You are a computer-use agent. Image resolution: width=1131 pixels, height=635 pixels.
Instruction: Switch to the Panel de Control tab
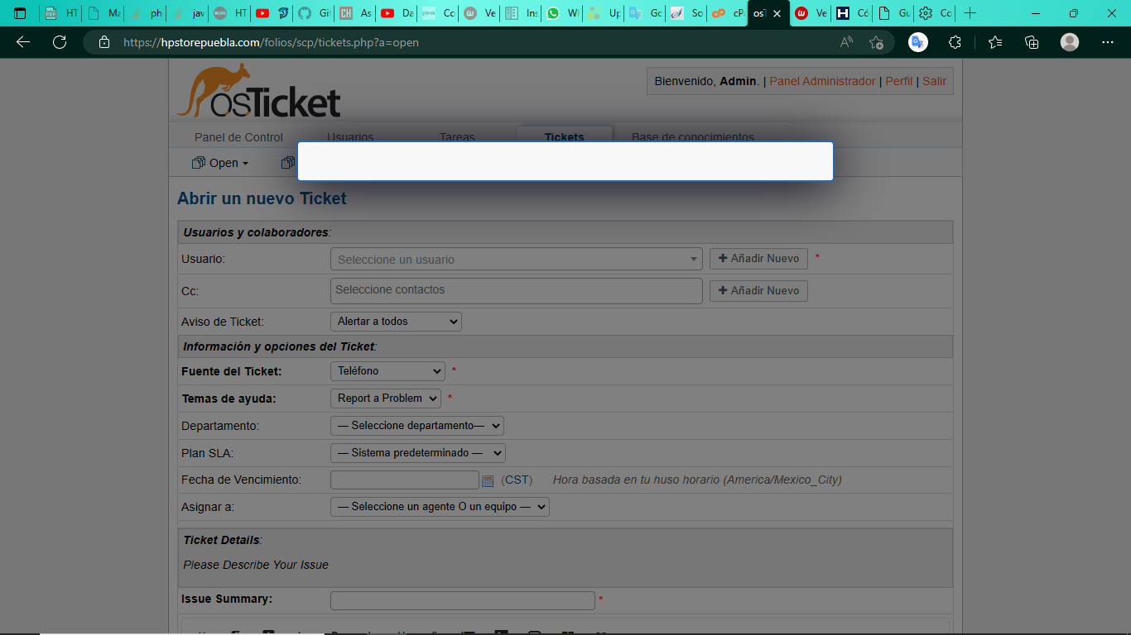[238, 137]
